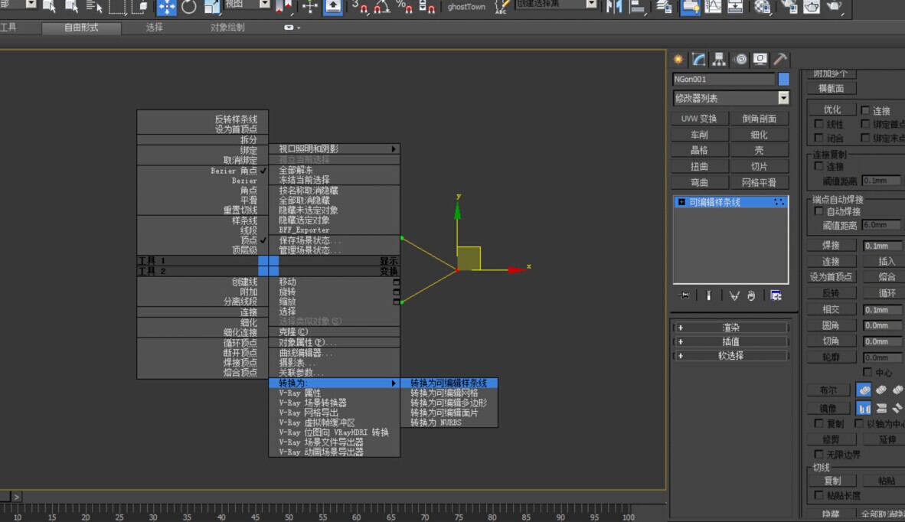Open the Display panel tab icon
This screenshot has height=522, width=905.
(760, 60)
